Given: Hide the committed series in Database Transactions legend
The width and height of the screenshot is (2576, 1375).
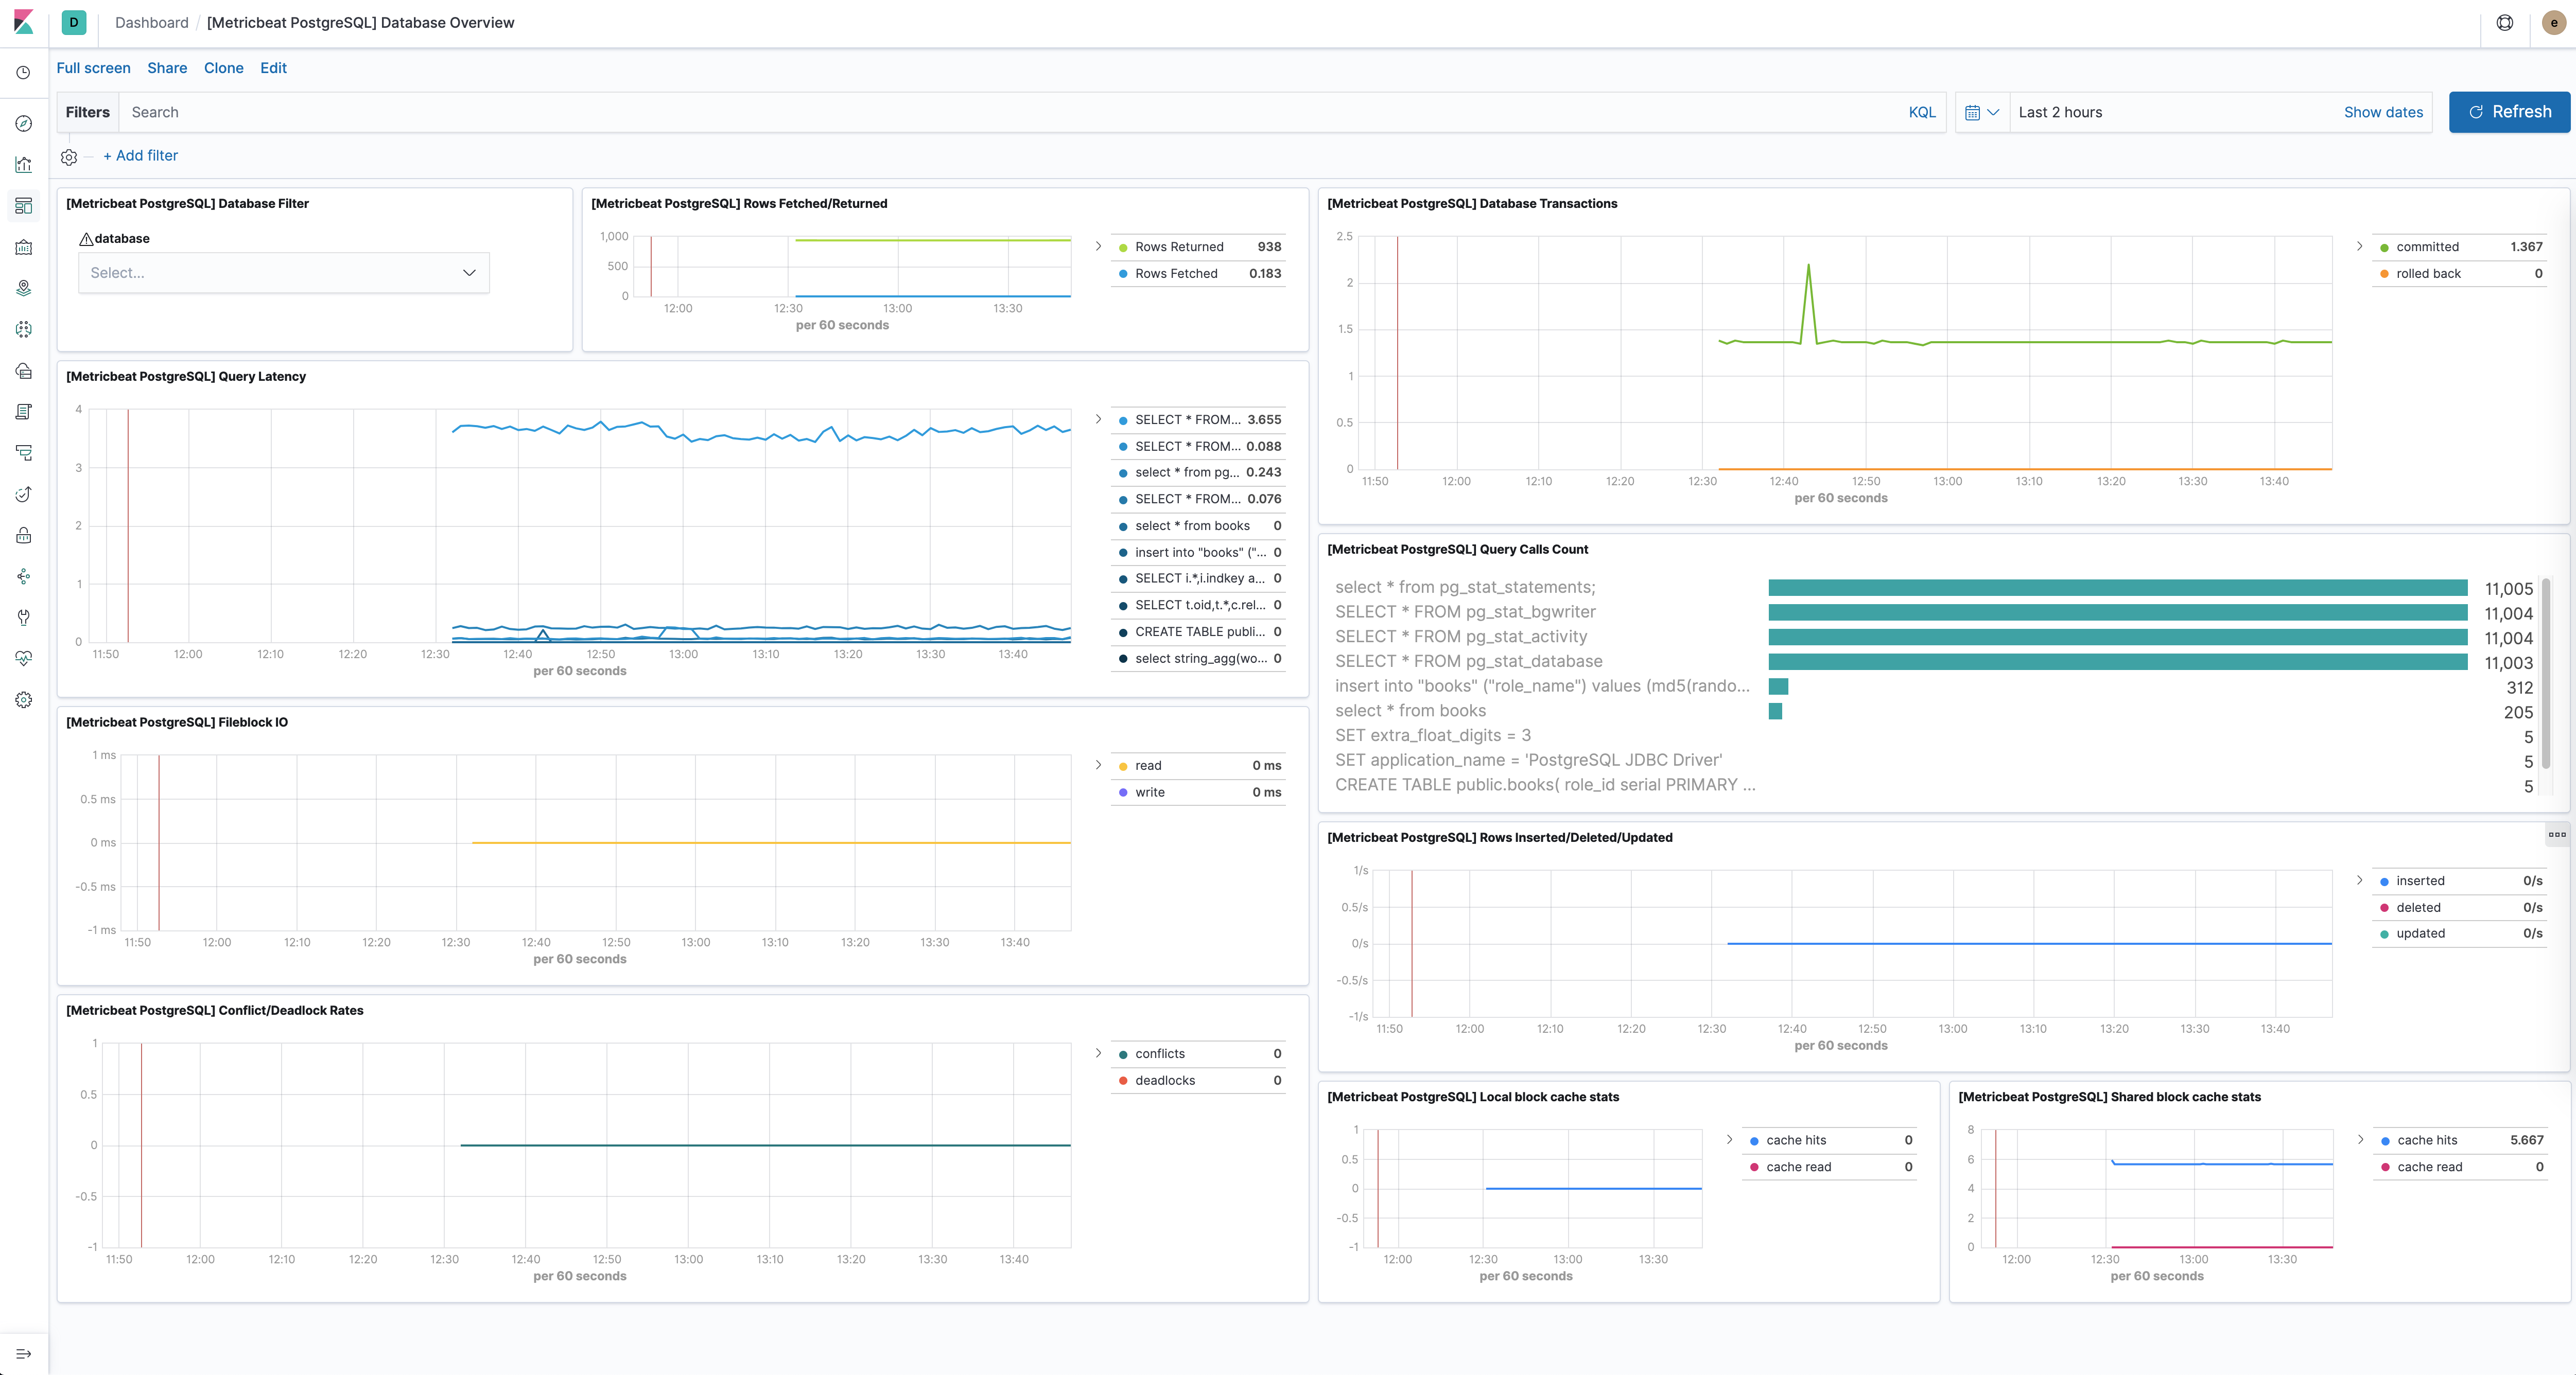Looking at the screenshot, I should [x=2428, y=247].
